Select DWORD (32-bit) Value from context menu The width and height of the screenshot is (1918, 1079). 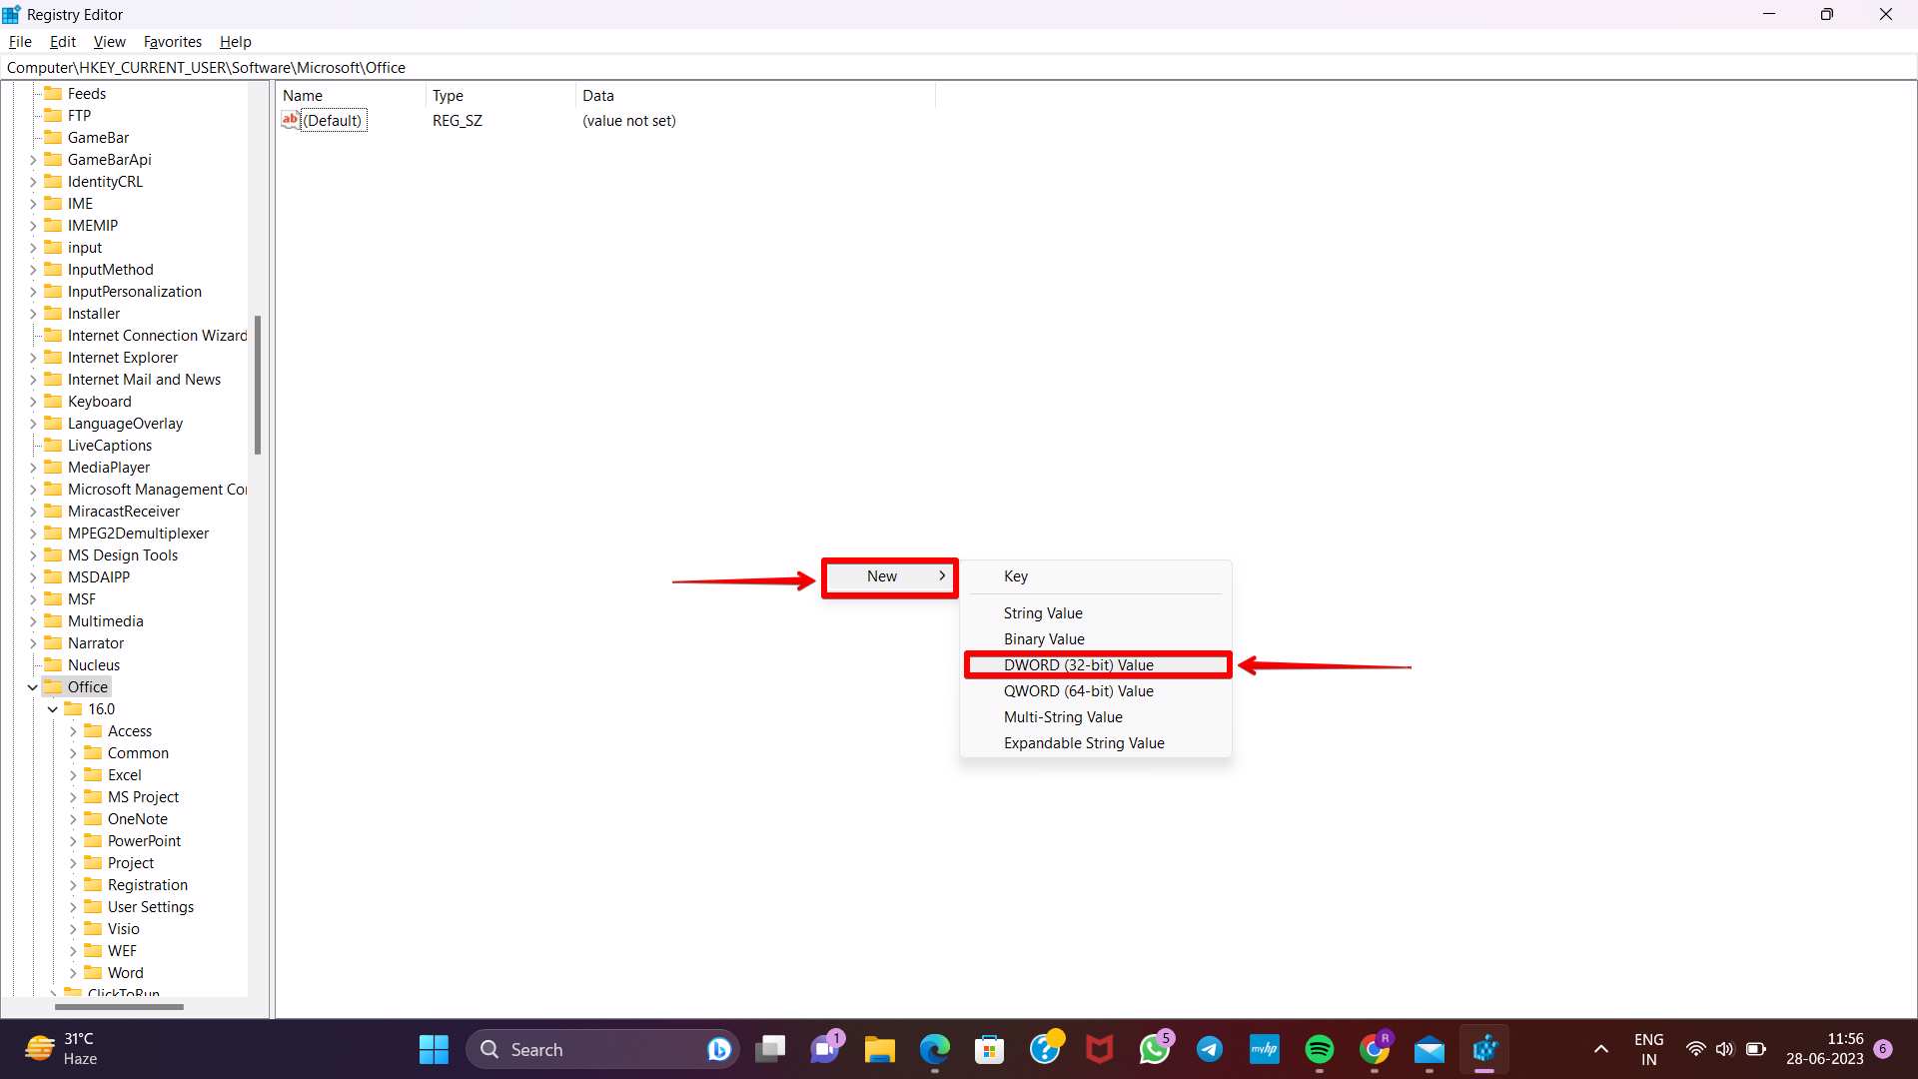(x=1078, y=664)
